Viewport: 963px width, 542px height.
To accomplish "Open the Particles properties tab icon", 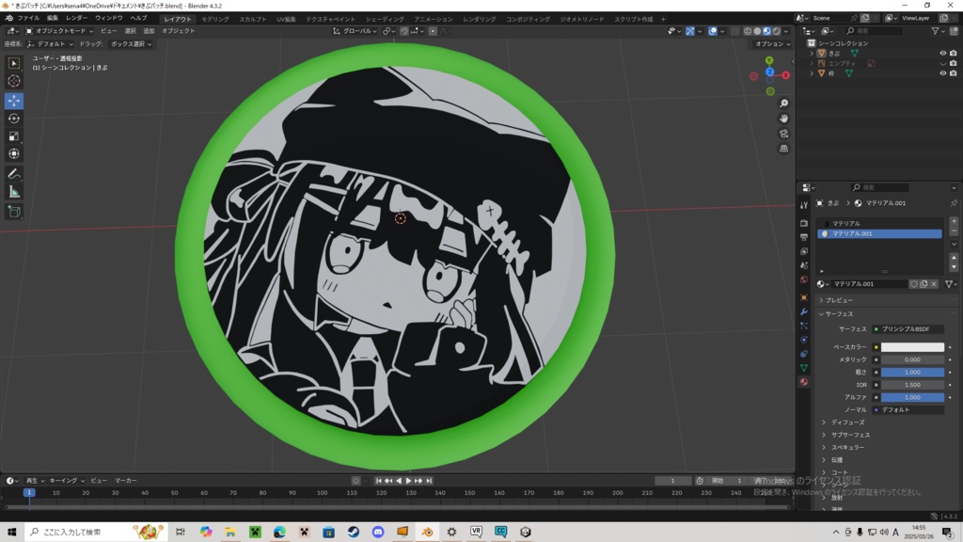I will point(804,326).
